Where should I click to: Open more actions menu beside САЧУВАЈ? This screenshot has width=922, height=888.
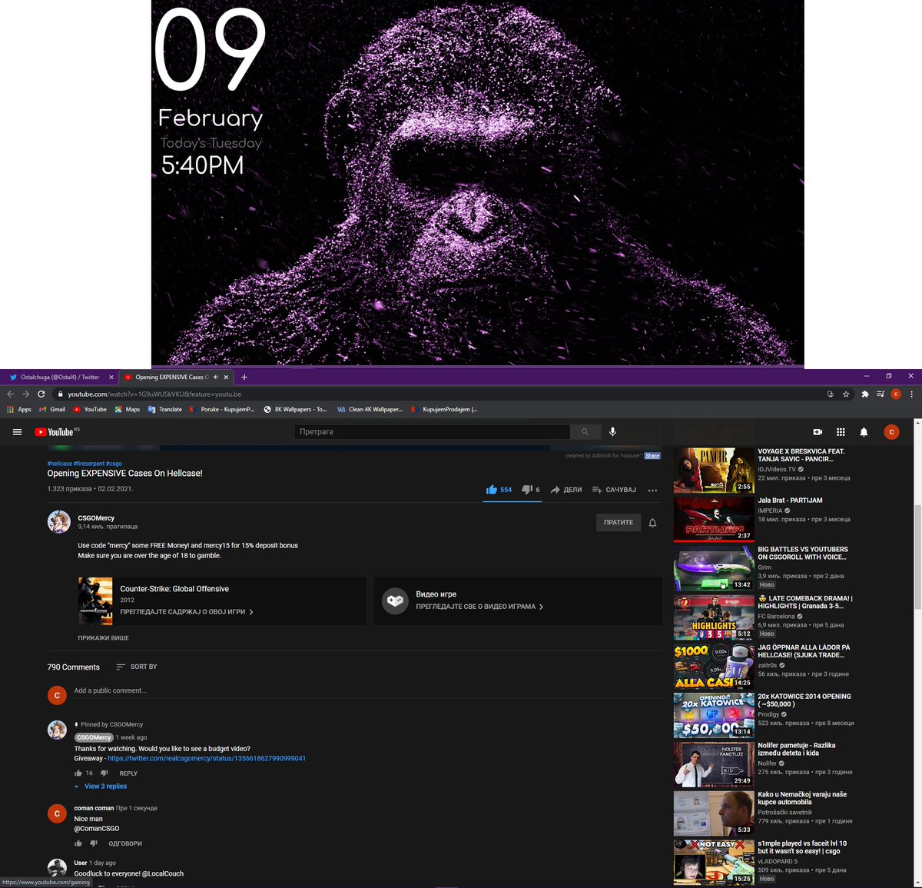click(652, 490)
